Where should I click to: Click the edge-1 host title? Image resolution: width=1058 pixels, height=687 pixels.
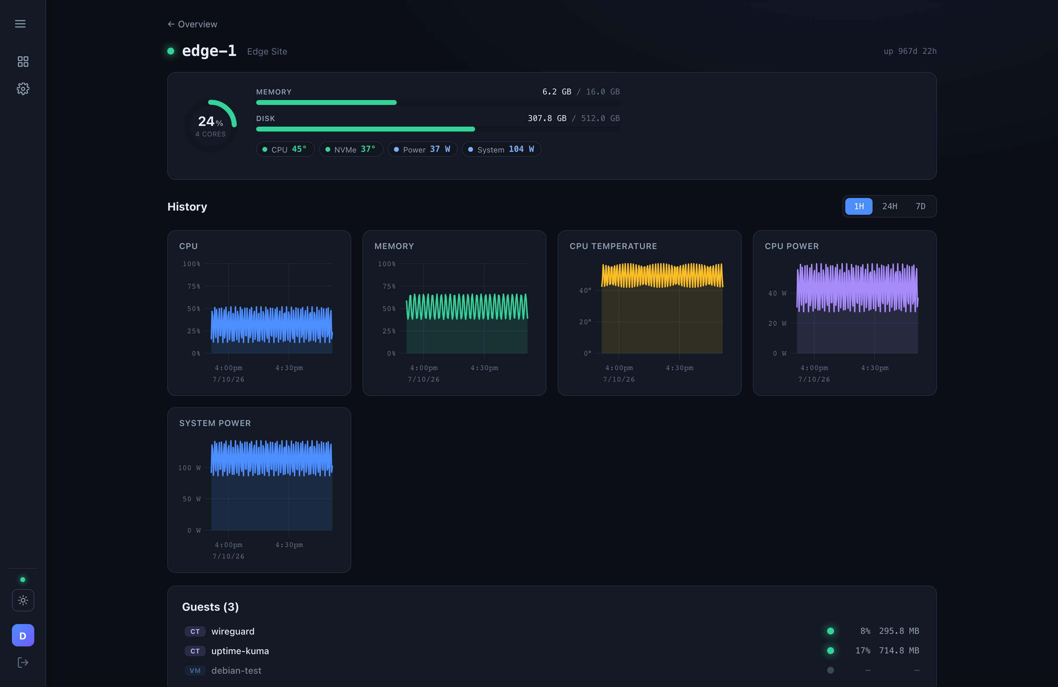[209, 51]
